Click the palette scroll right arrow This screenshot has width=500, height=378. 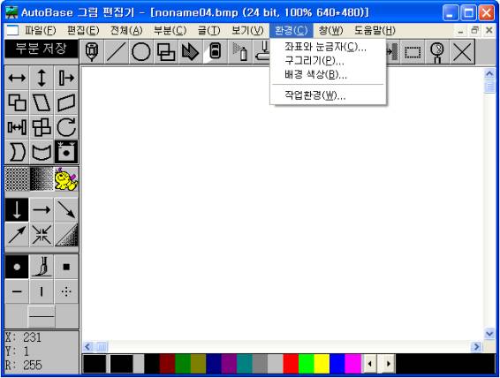tap(388, 364)
